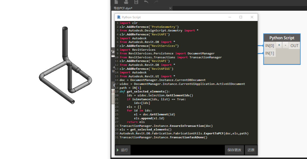Screen dimensions: 307x159
Task: Click line with EnsureInTransaction(doc)
Action: 166,126
